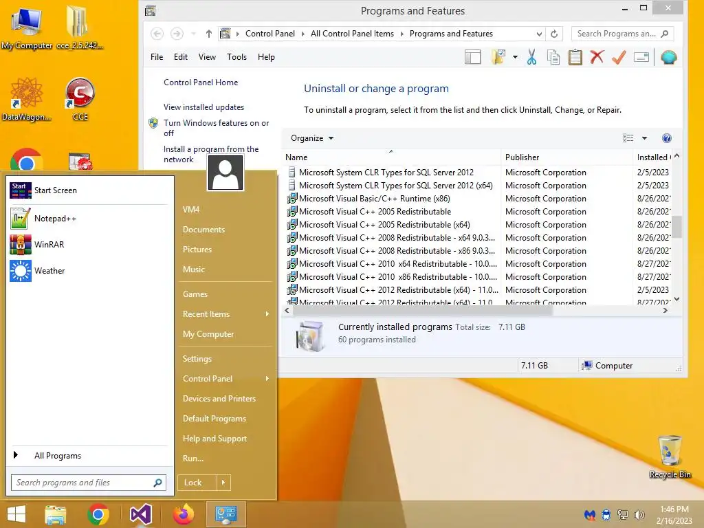Viewport: 704px width, 528px height.
Task: Select Microsoft Visual C++ 2005 Redistributable (x64)
Action: (384, 225)
